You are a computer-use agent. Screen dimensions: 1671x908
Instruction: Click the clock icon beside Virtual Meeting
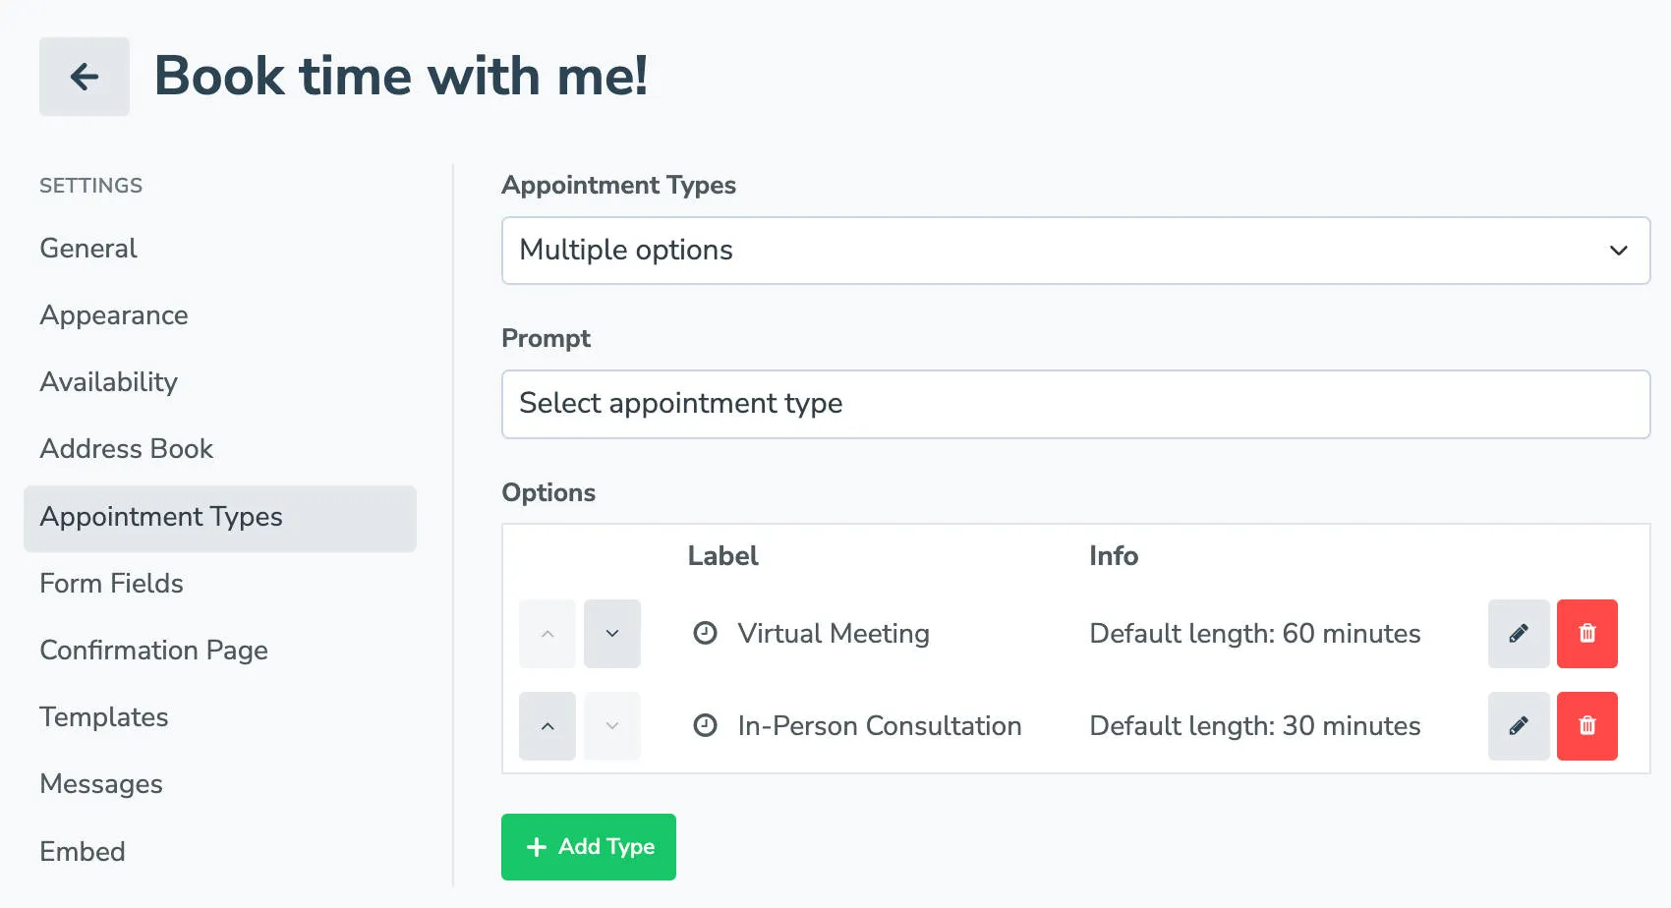coord(704,634)
